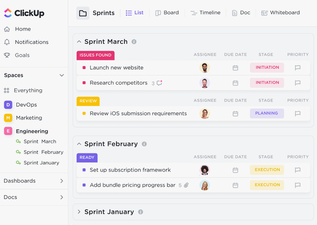Set due date for Review iOS submission
The height and width of the screenshot is (225, 317).
coord(235,114)
